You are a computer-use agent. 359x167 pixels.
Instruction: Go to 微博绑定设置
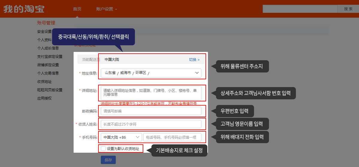pyautogui.click(x=48, y=65)
